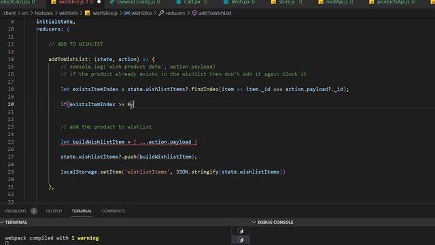
Task: Select the src breadcrumb segment
Action: (25, 13)
